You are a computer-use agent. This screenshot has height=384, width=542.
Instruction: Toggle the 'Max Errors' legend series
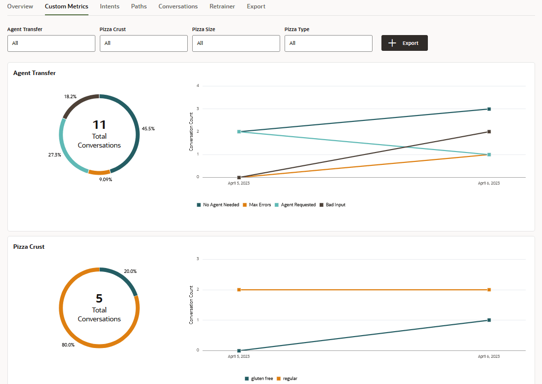coord(257,204)
